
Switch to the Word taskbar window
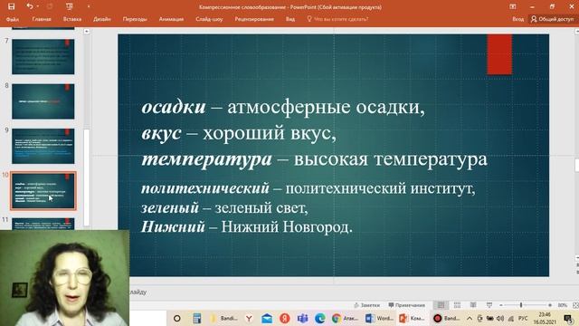coord(379,318)
